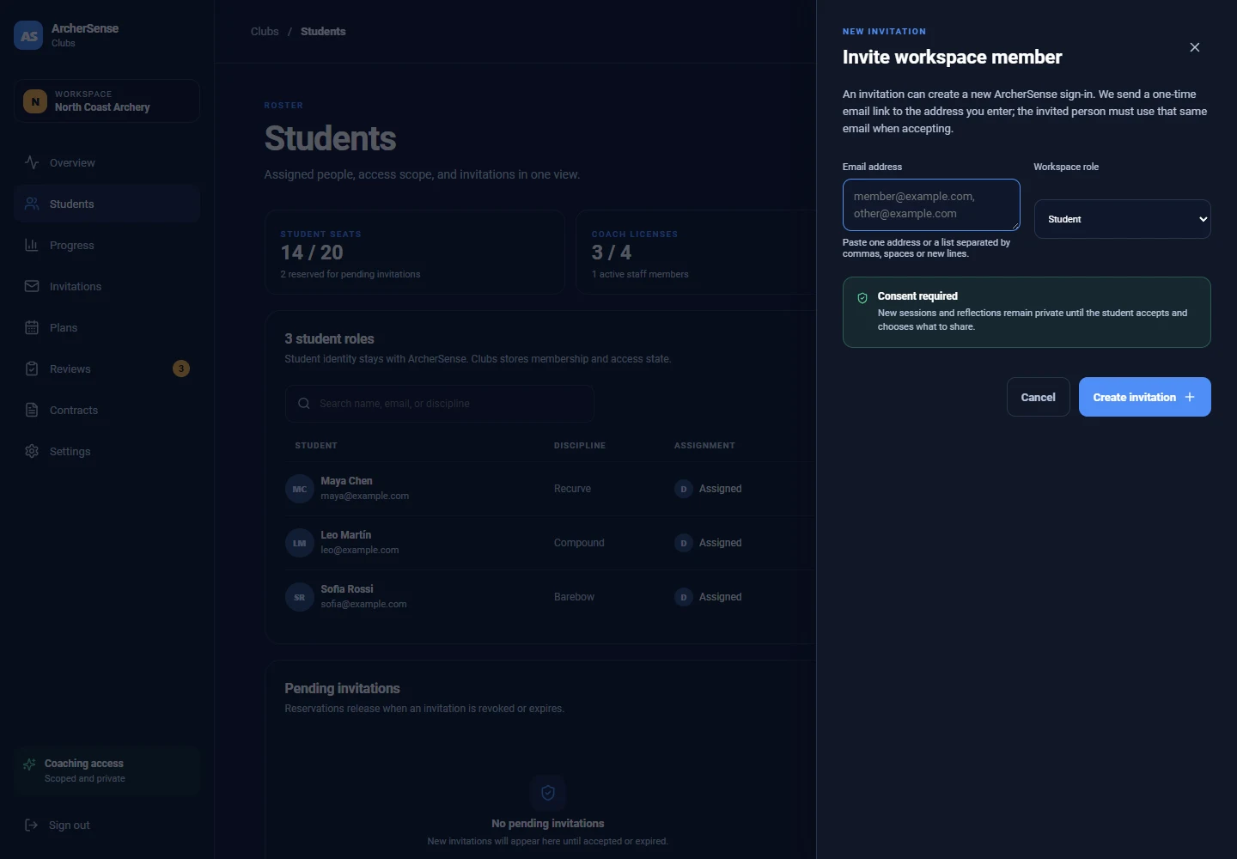
Task: Click the Student Seats 14 / 20 value
Action: [x=312, y=253]
